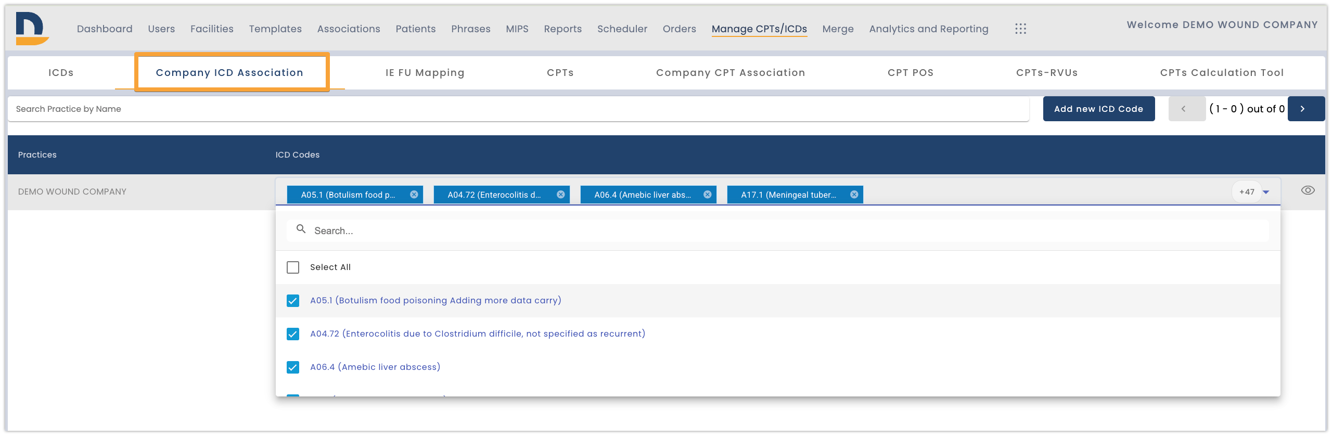
Task: Open the Patients menu
Action: coord(415,29)
